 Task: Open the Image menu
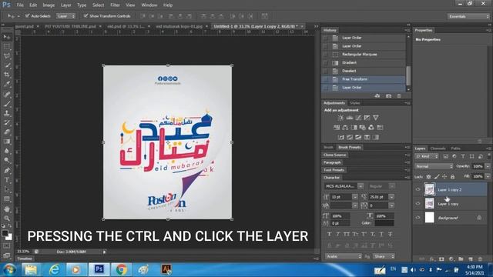[49, 5]
